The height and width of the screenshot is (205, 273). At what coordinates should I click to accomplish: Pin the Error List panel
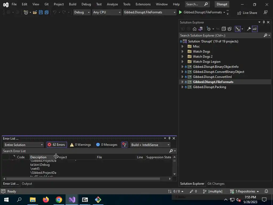pyautogui.click(x=169, y=138)
